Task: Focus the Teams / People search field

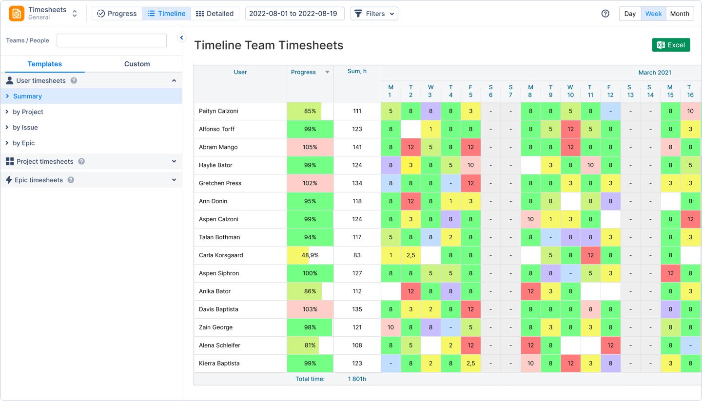Action: pos(112,40)
